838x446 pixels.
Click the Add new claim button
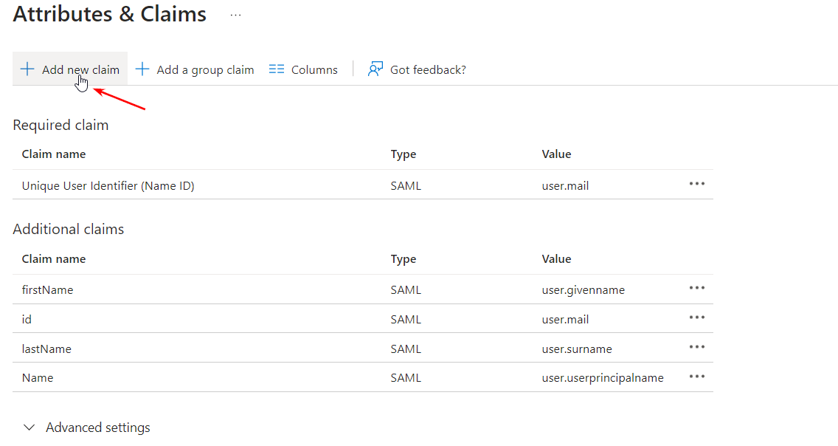(70, 69)
